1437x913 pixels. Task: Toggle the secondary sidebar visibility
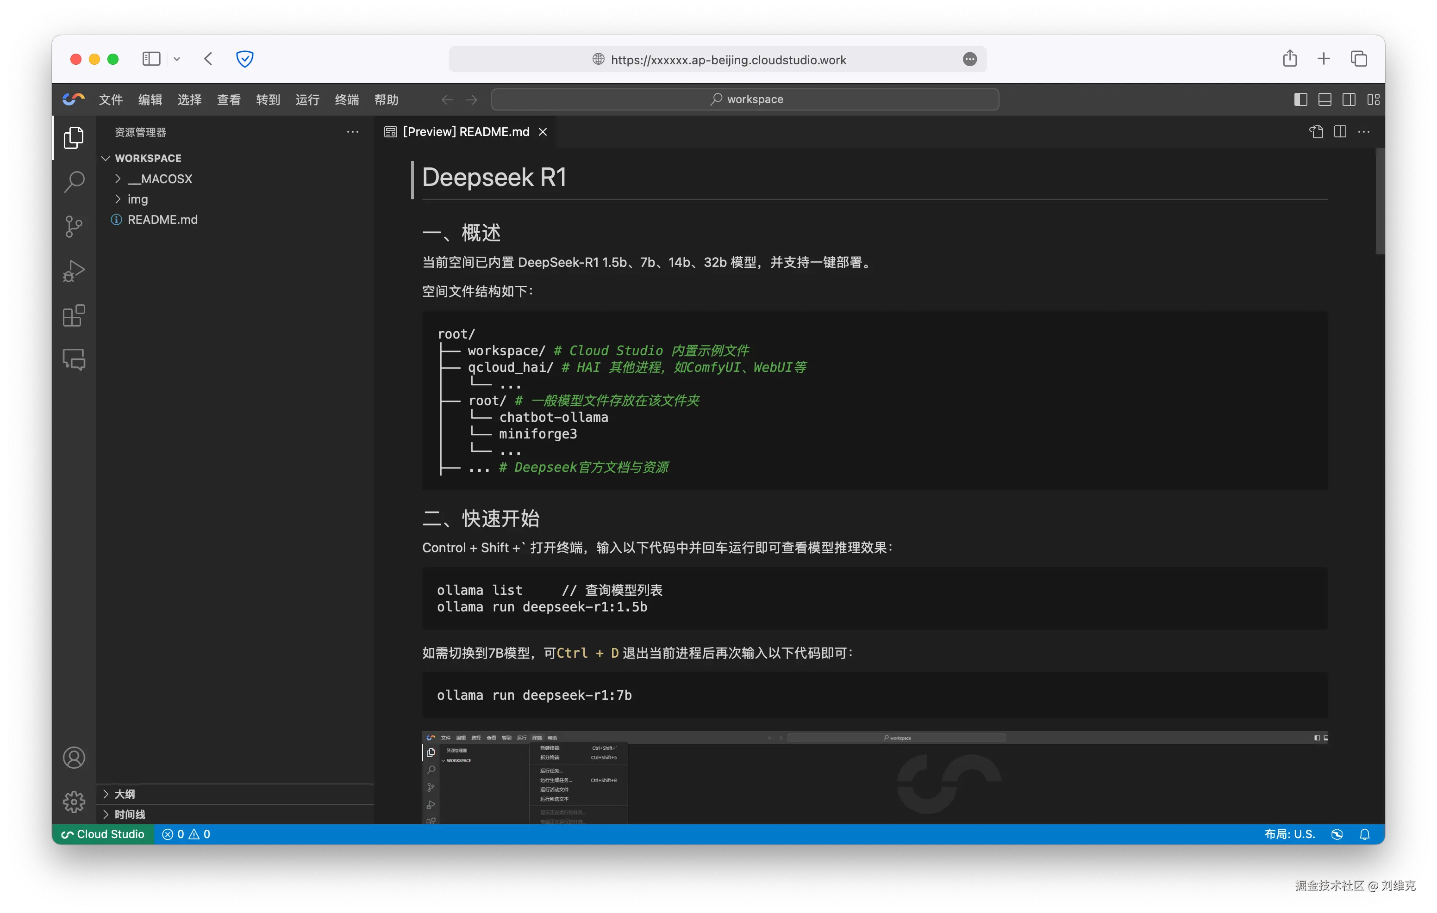pyautogui.click(x=1349, y=99)
